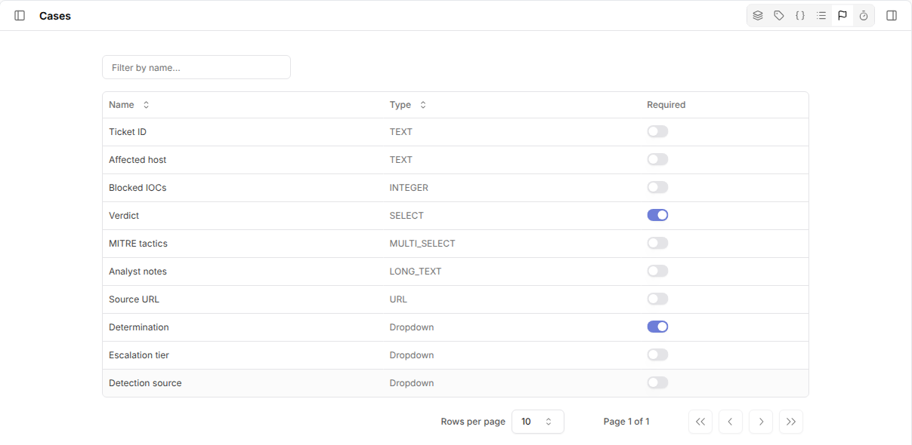
Task: Open the stacked layers view icon
Action: click(758, 16)
